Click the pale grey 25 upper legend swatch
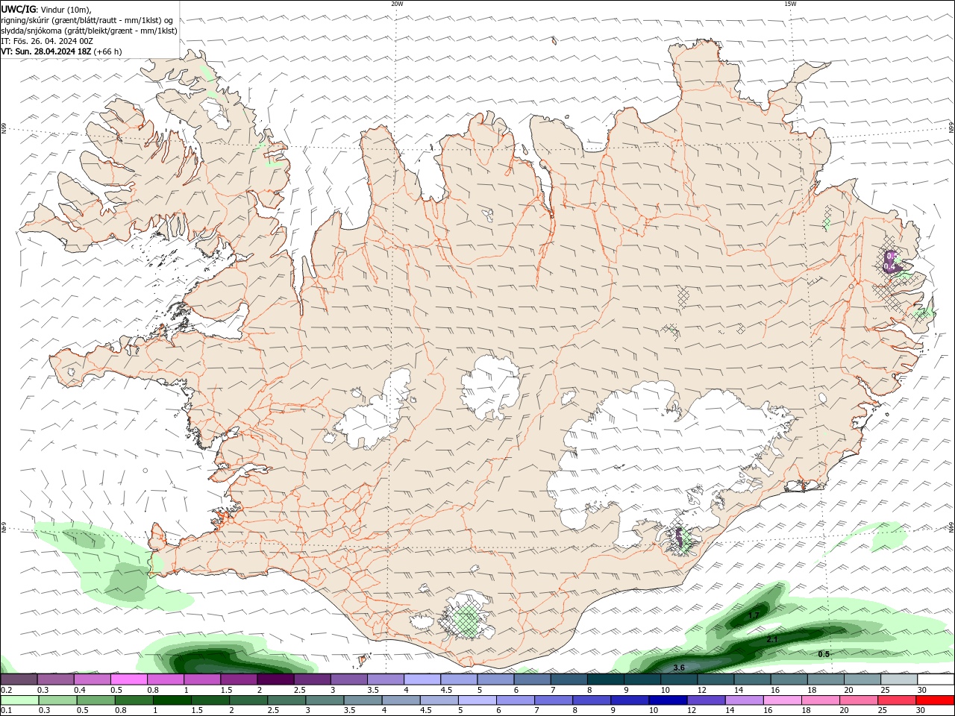Viewport: 955px width, 716px height. tap(899, 679)
